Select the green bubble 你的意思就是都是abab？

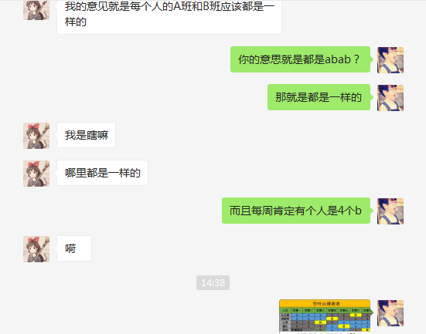(300, 59)
